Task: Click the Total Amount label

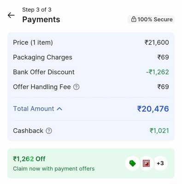Action: click(34, 109)
